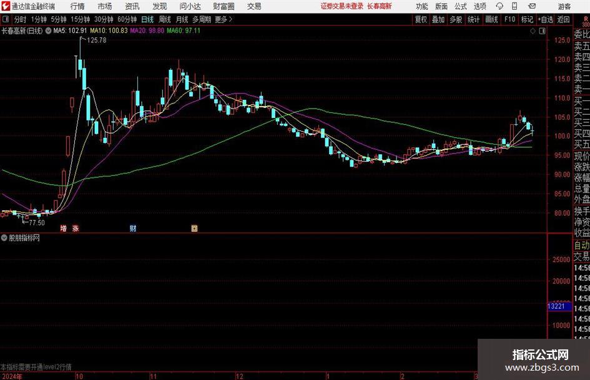Expand 更多 period options
The image size is (590, 380).
(224, 19)
